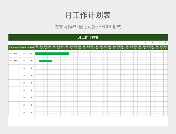Viewport: 176px width, 134px height.
Task: Select the day 17 header cell
Action: pyautogui.click(x=106, y=49)
